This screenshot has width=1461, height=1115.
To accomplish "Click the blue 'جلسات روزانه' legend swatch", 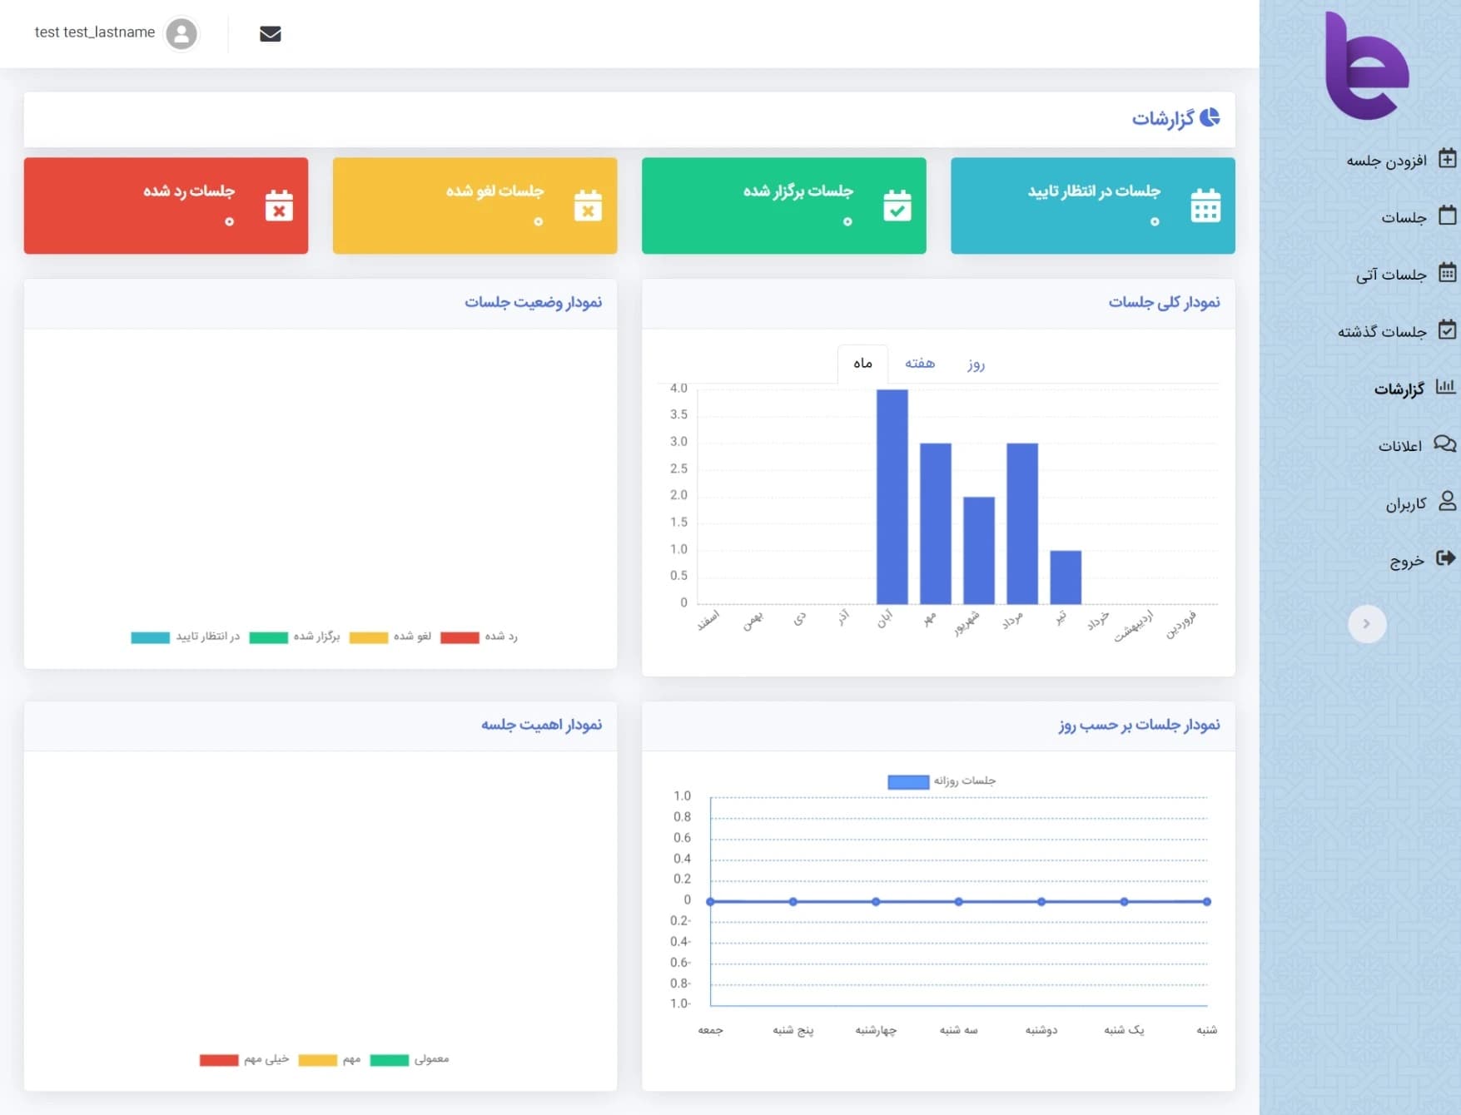I will point(908,781).
